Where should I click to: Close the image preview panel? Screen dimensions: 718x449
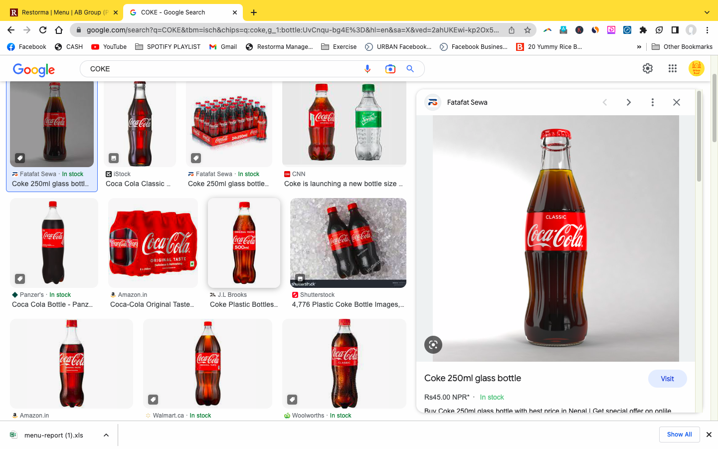(677, 102)
